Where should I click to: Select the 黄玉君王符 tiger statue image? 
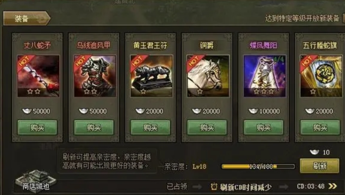pos(151,76)
